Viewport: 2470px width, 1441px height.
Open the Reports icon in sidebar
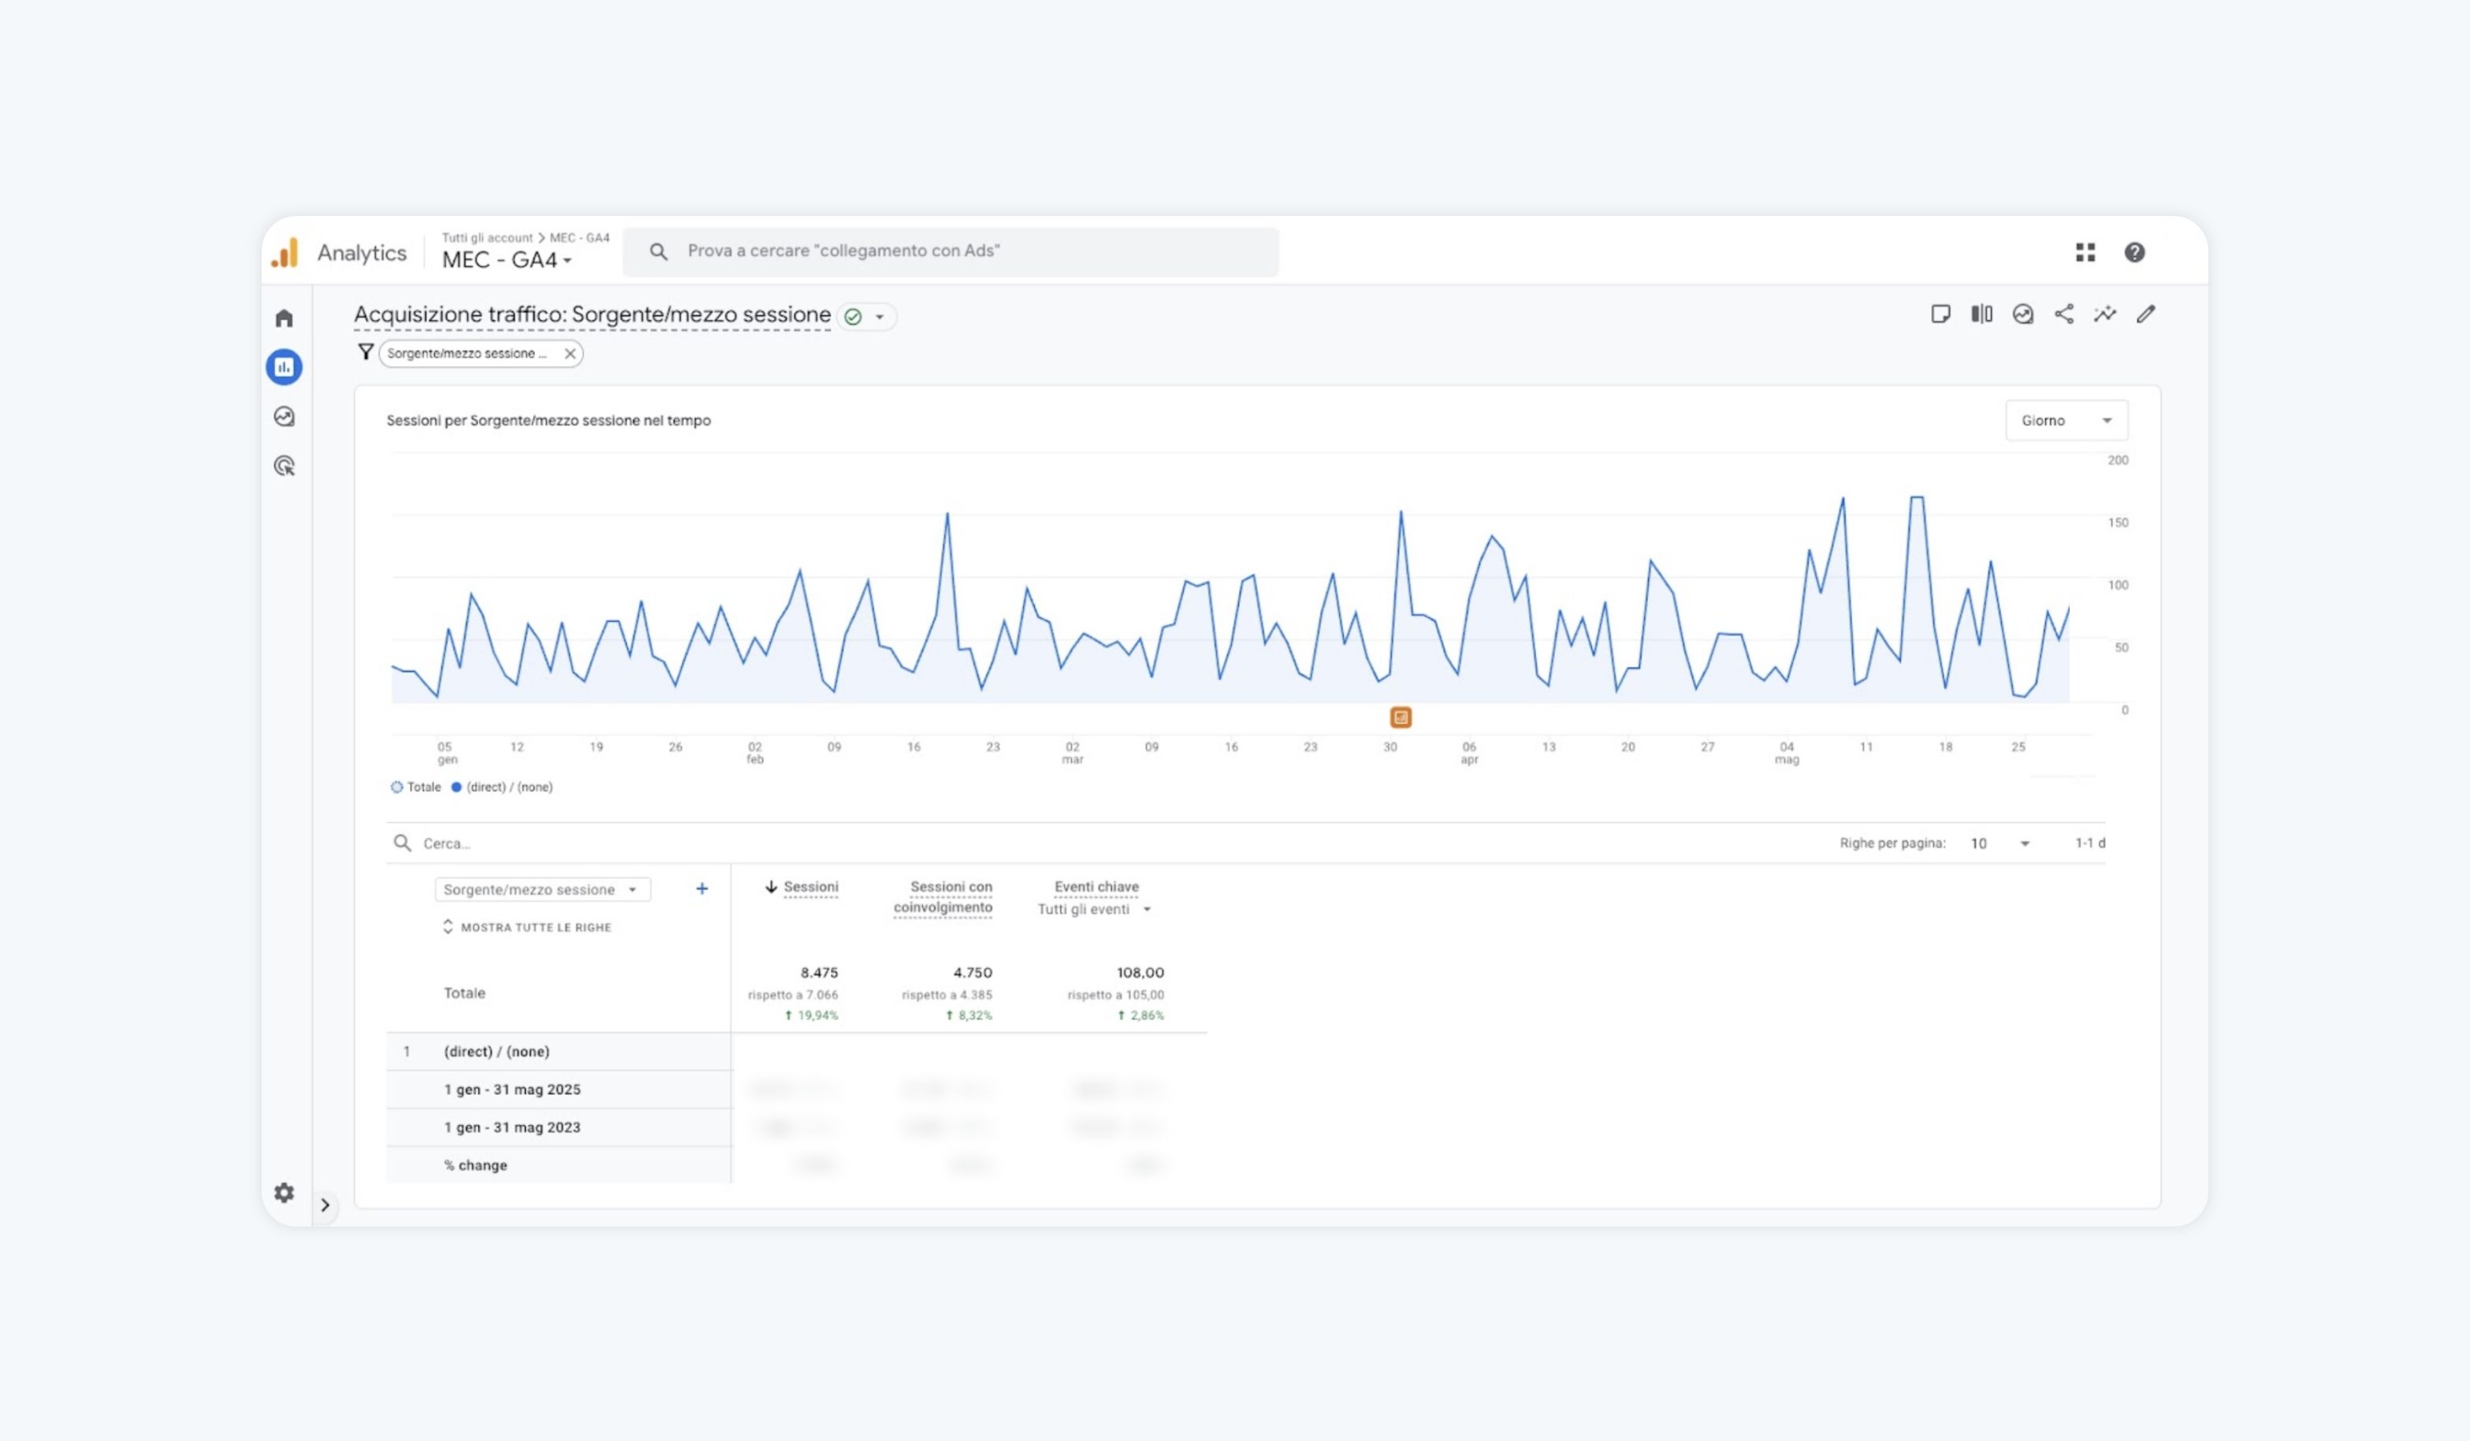click(285, 367)
